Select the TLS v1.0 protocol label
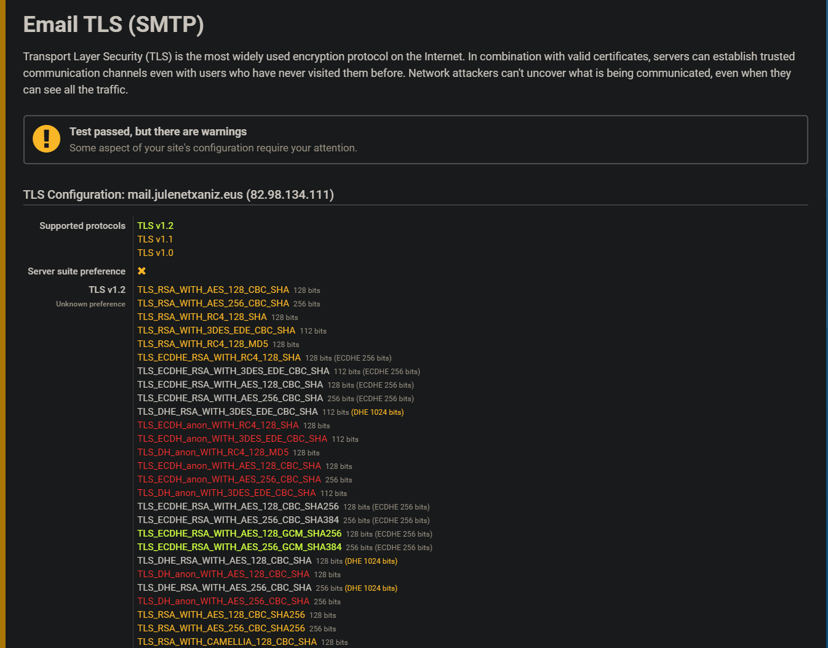828x648 pixels. (155, 253)
